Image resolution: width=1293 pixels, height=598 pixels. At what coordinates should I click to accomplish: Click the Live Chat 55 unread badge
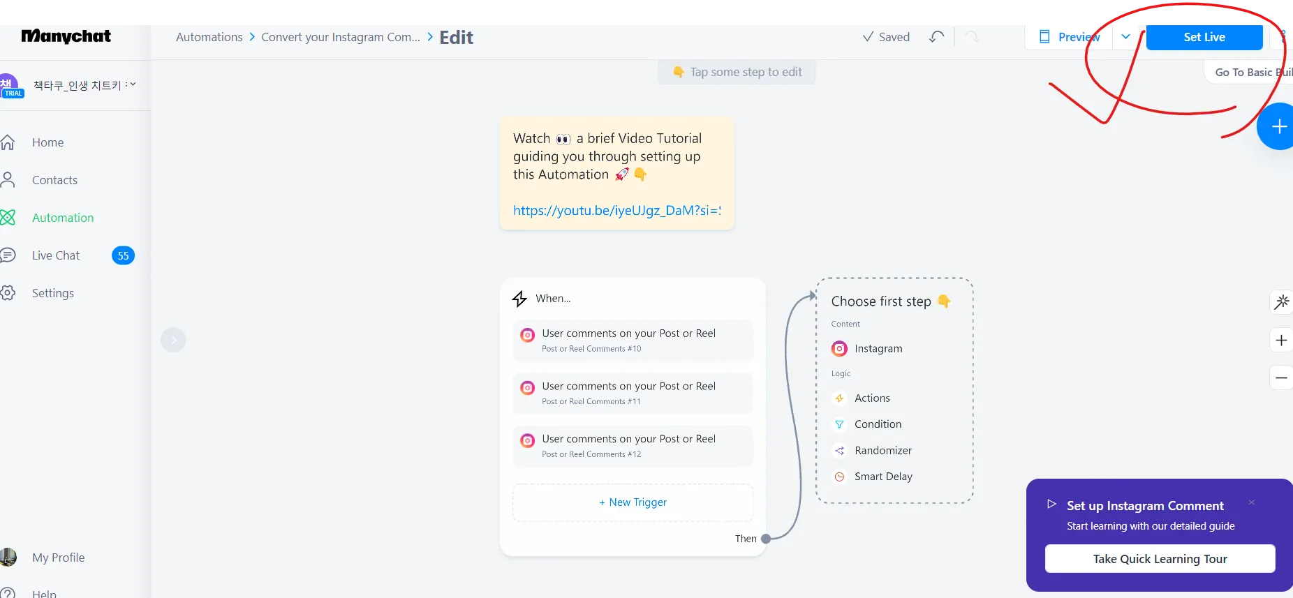[123, 255]
